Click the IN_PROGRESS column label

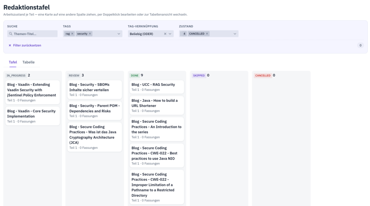16,76
